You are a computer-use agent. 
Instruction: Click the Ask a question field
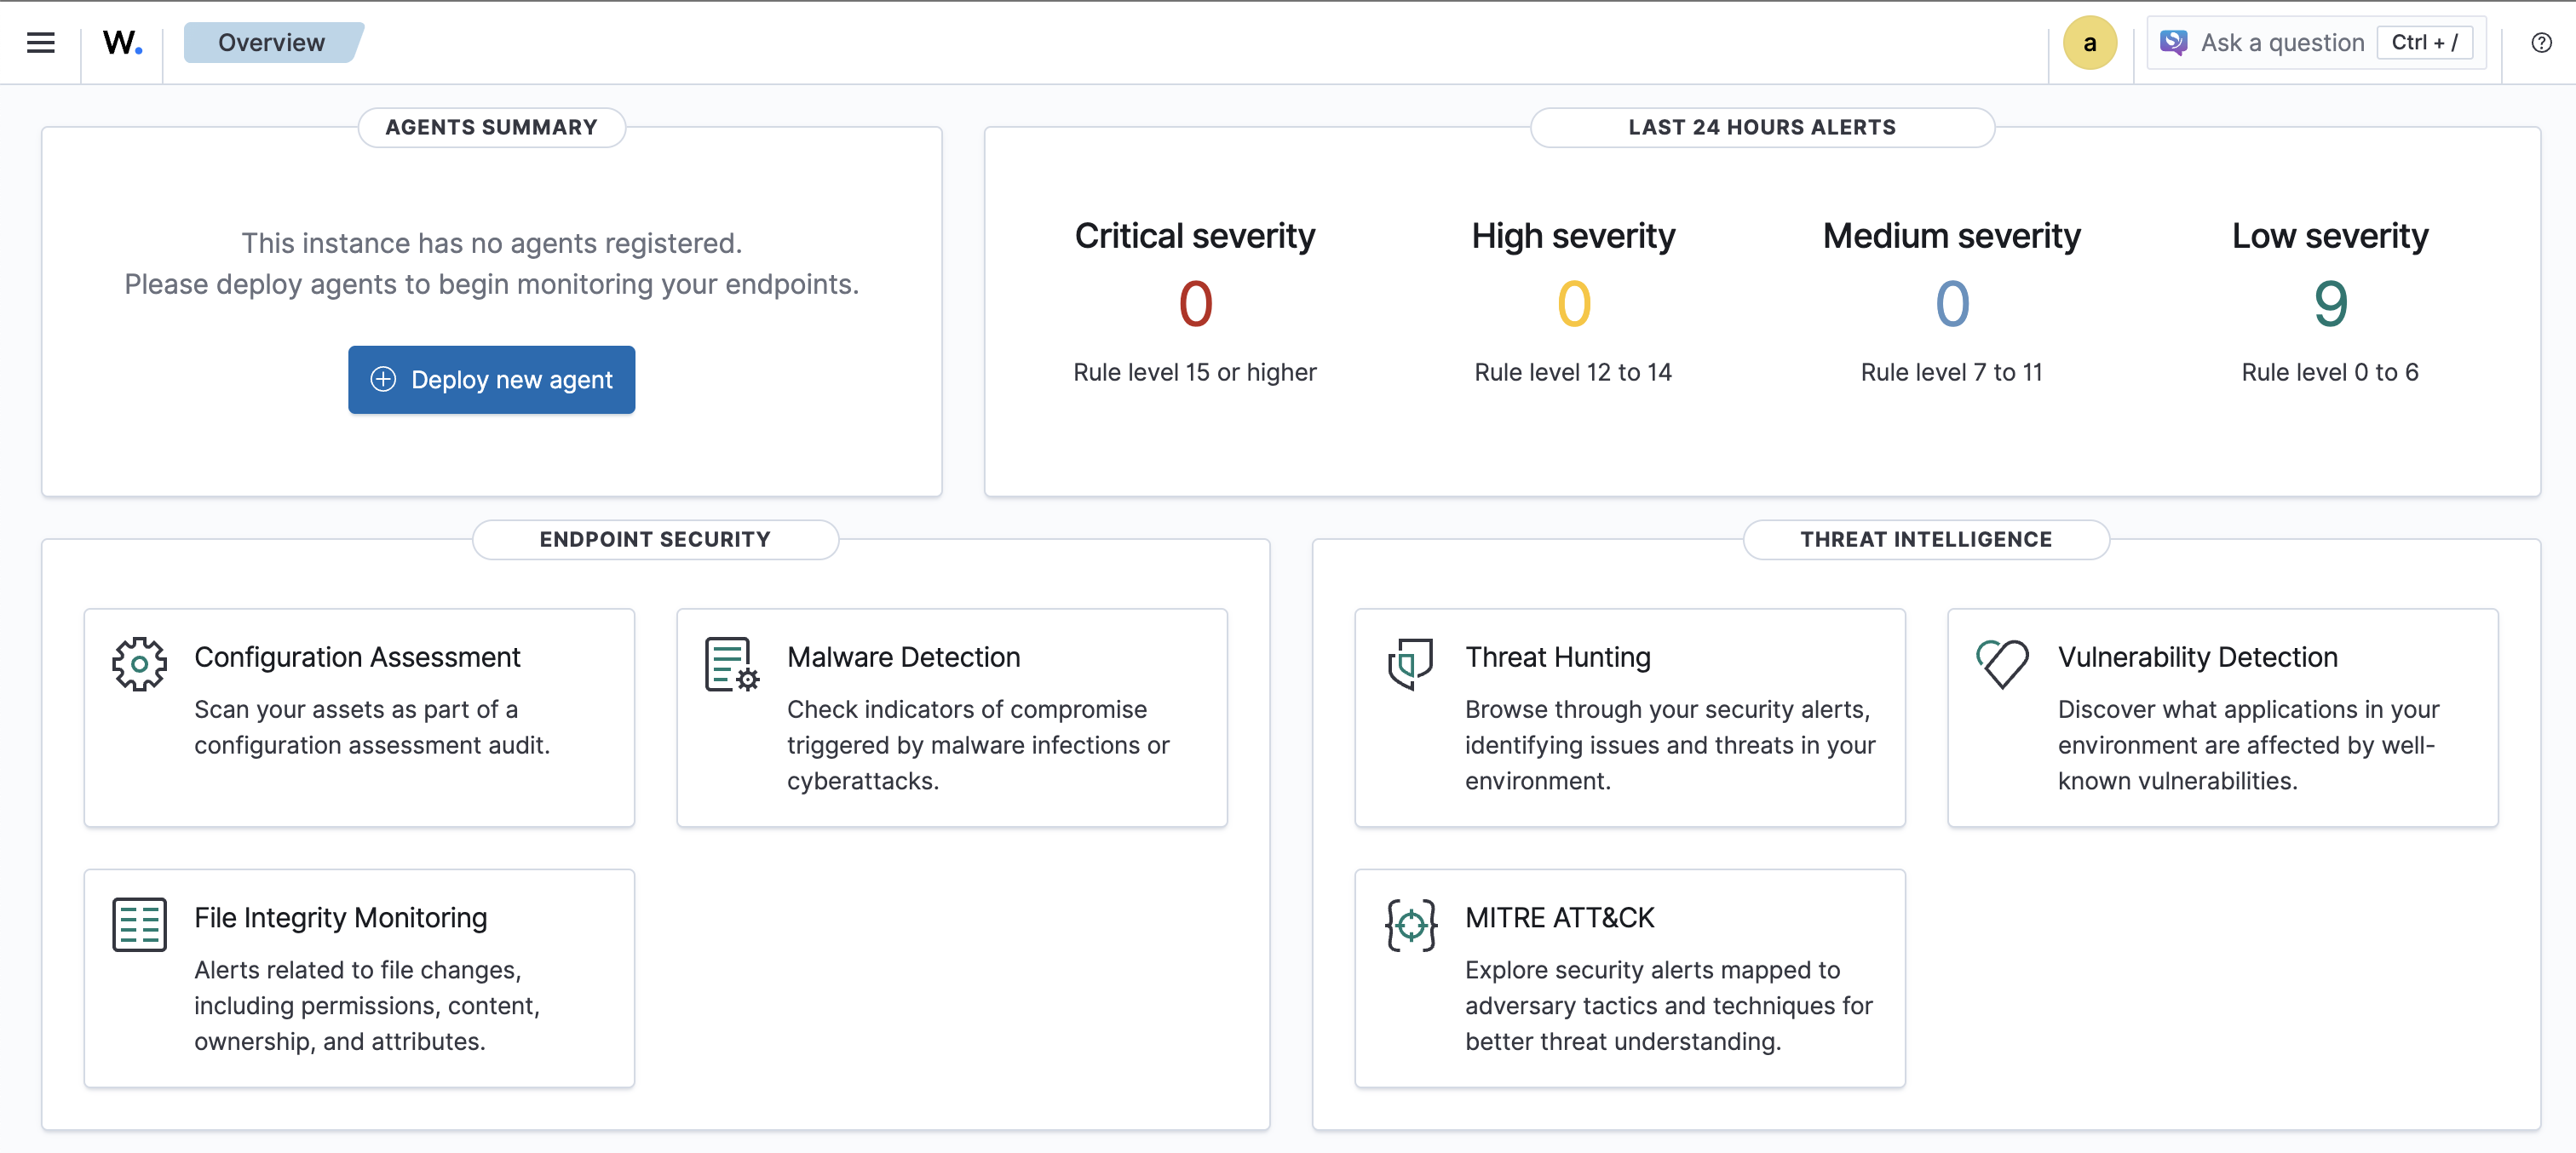tap(2281, 43)
